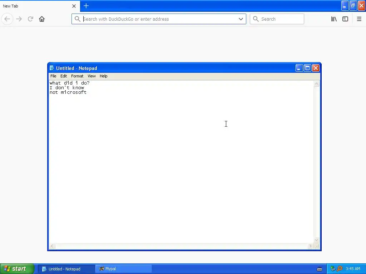Click Notepad's vertical scrollbar up arrow
Image resolution: width=366 pixels, height=274 pixels.
317,84
